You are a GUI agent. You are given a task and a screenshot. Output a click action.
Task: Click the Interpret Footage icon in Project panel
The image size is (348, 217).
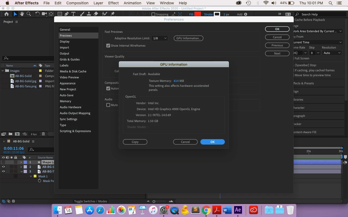(x=4, y=134)
